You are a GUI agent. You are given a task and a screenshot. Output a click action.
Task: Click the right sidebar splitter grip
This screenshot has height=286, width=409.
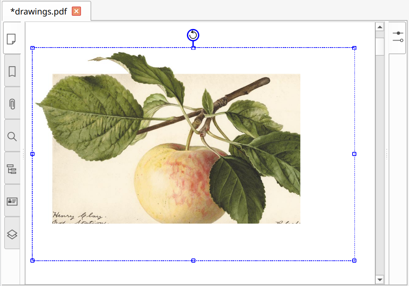pos(387,154)
